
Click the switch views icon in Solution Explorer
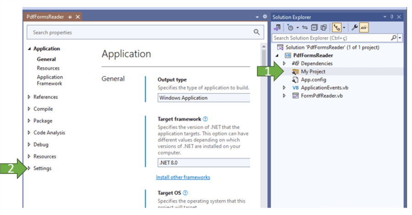(277, 27)
